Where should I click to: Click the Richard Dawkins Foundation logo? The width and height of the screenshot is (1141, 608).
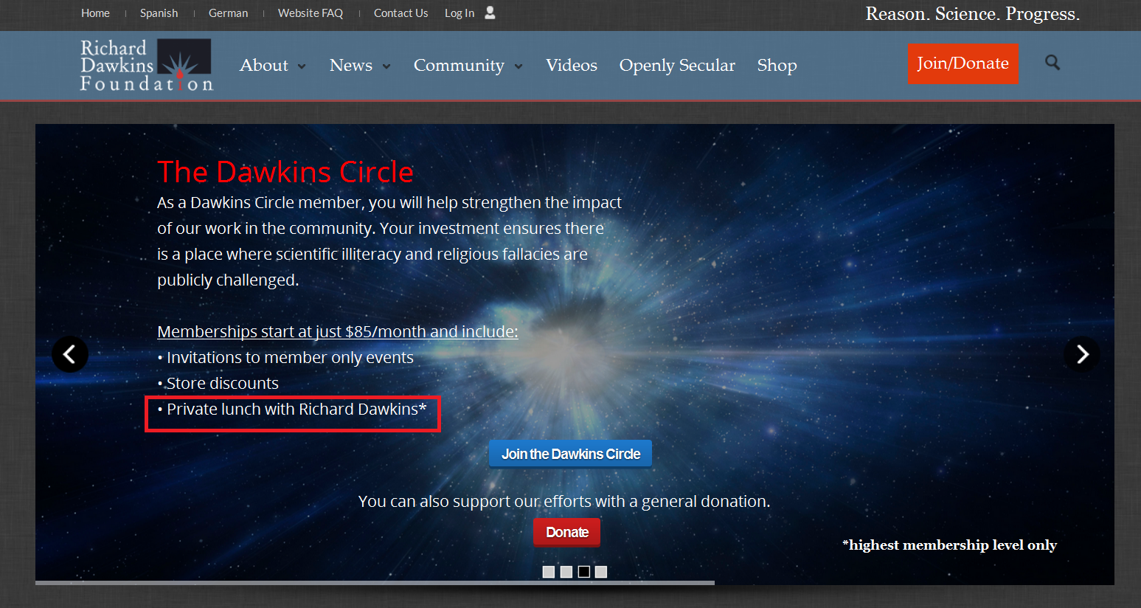(x=146, y=65)
